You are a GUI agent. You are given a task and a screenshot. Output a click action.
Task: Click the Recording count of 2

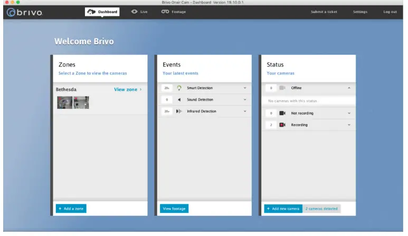coord(271,125)
